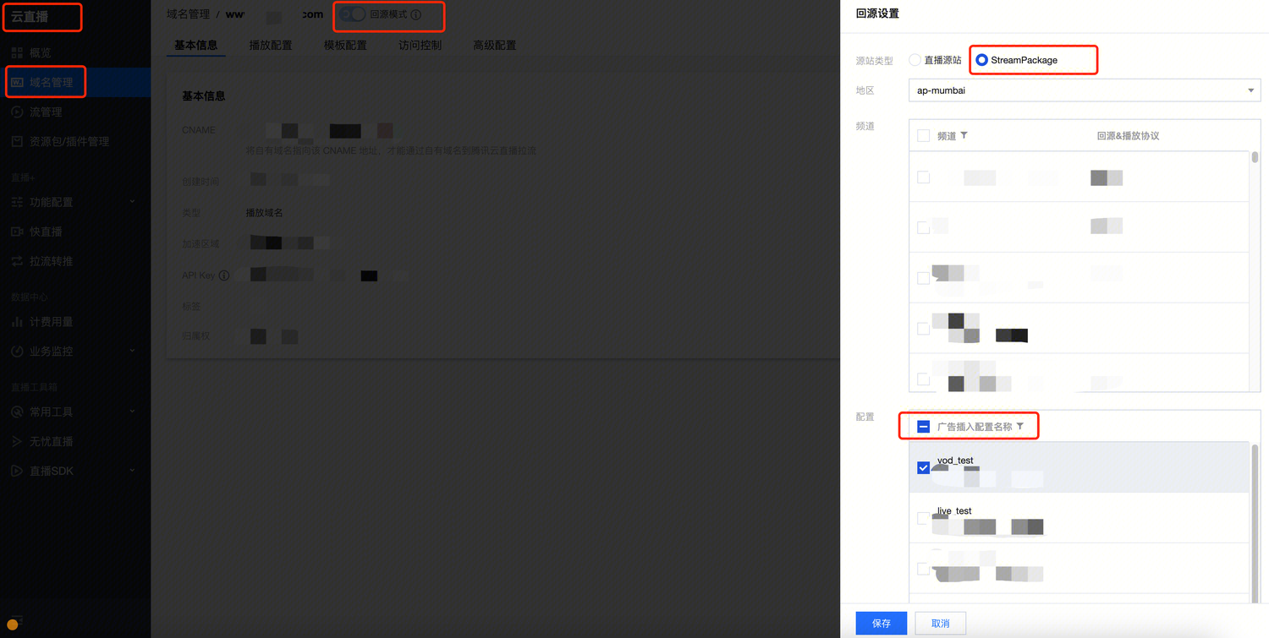Select the StreamPackage radio button
Viewport: 1269px width, 638px height.
981,60
